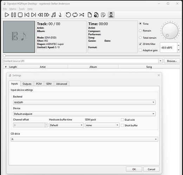Image resolution: width=183 pixels, height=175 pixels.
Task: Click the circular undo arrow icon
Action: tap(68, 15)
